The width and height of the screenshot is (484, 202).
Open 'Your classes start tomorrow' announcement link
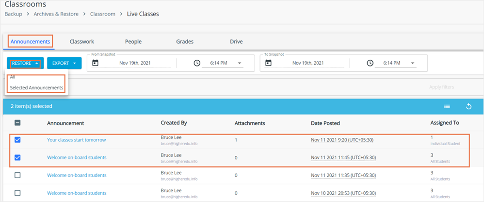pyautogui.click(x=77, y=140)
